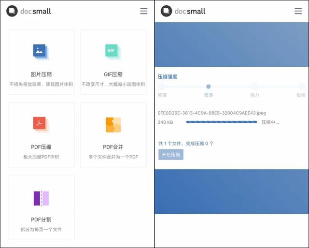The image size is (309, 248).
Task: Click the 压缩强度 heading
Action: click(x=168, y=77)
